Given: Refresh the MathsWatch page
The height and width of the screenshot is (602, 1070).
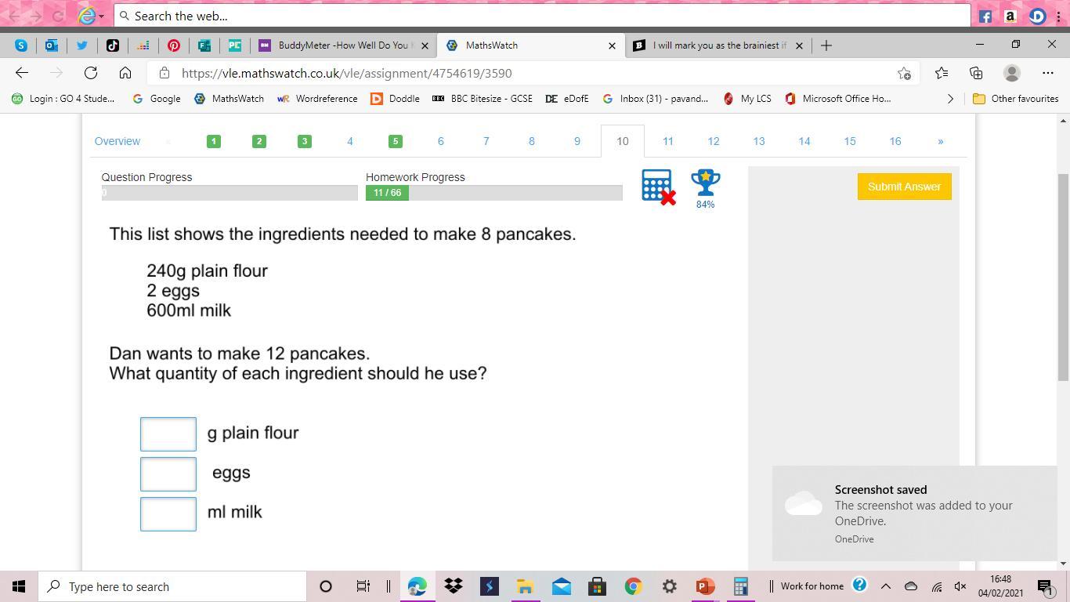Looking at the screenshot, I should (x=91, y=73).
